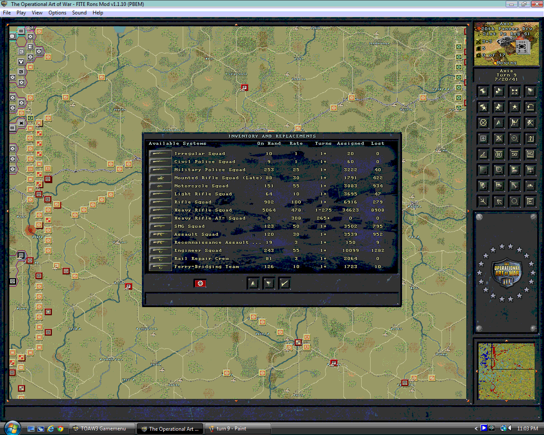The width and height of the screenshot is (544, 435).
Task: Open the airplane air briefing icon
Action: pyautogui.click(x=530, y=170)
